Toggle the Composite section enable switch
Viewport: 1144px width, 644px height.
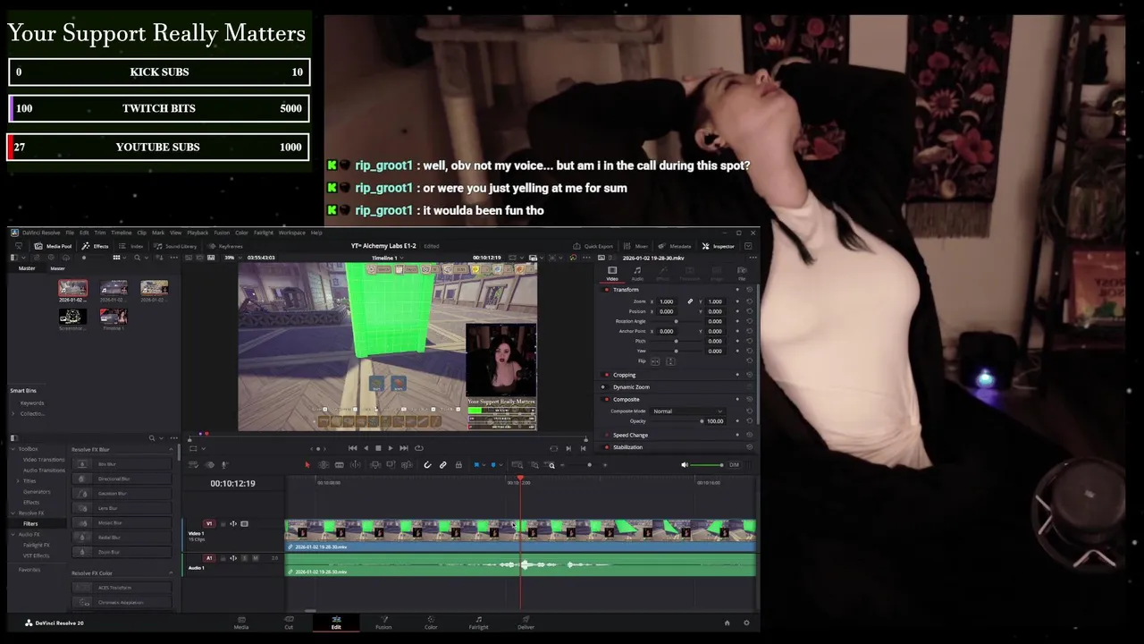[x=606, y=399]
